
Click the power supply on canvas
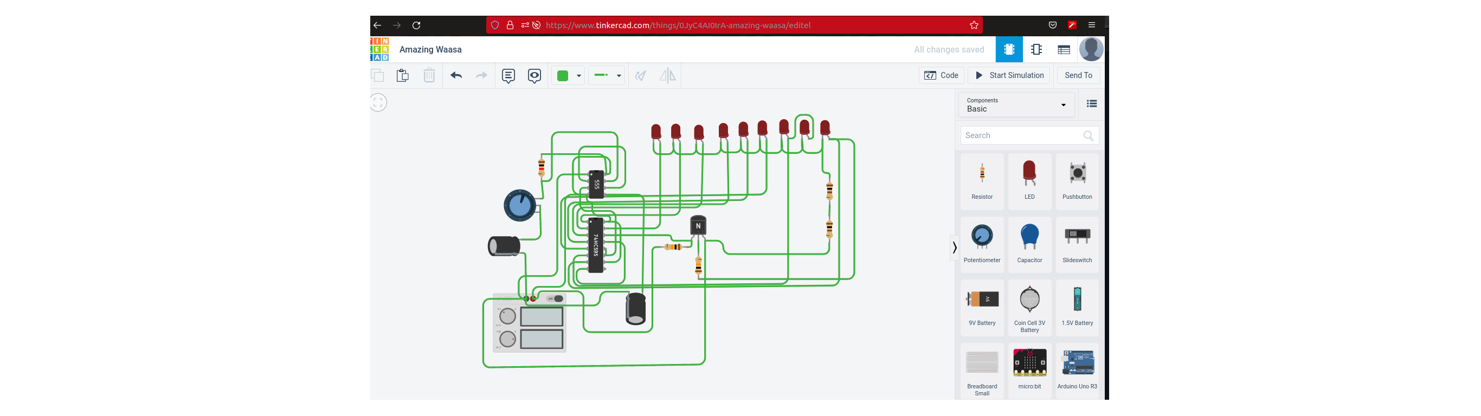[529, 323]
